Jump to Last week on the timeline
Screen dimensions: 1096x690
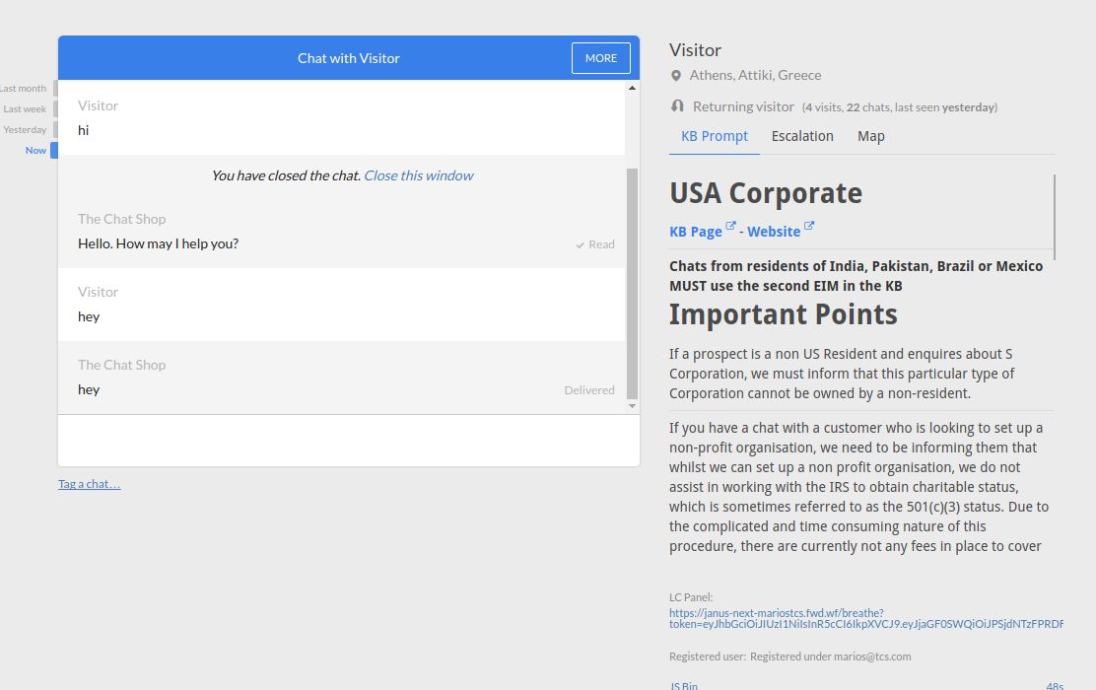26,109
